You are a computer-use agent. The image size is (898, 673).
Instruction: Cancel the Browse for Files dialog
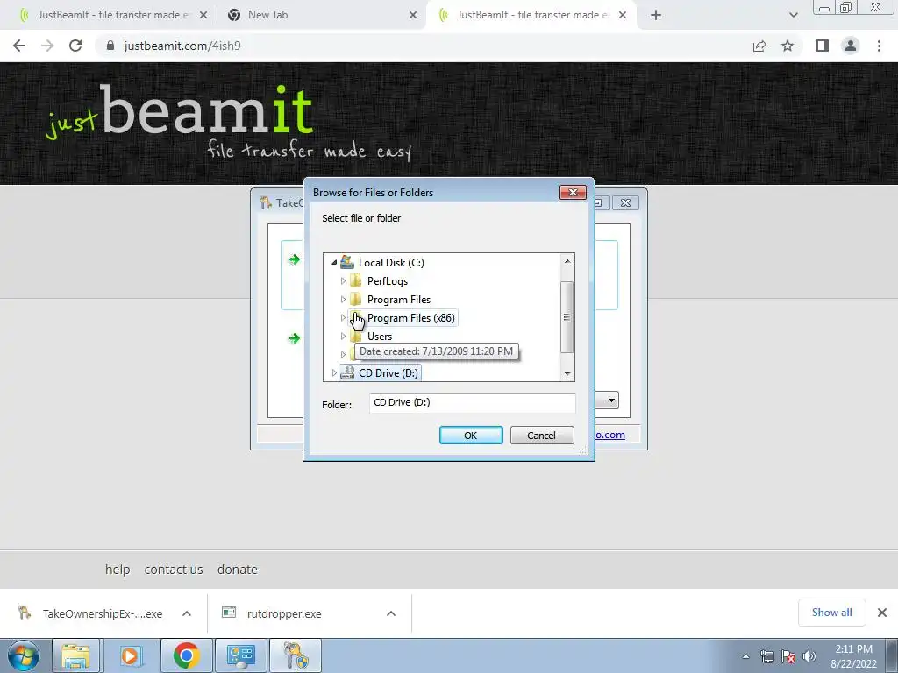[x=542, y=435]
